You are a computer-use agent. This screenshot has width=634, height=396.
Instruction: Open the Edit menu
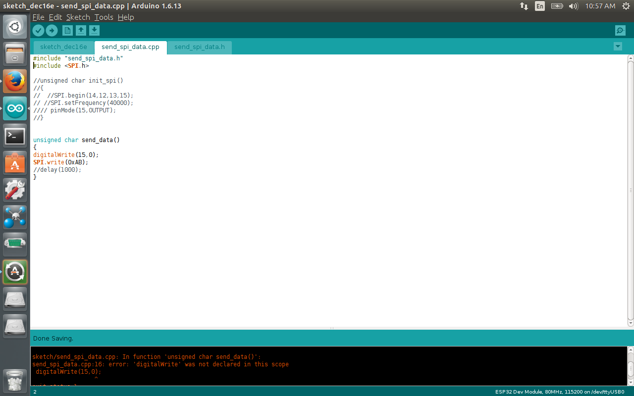tap(55, 17)
